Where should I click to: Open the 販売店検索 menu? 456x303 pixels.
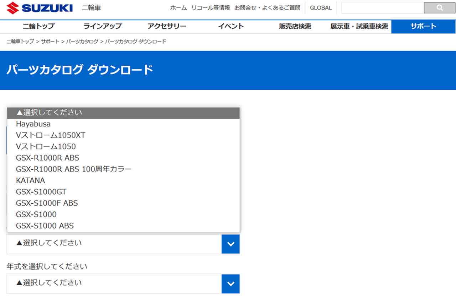click(295, 26)
